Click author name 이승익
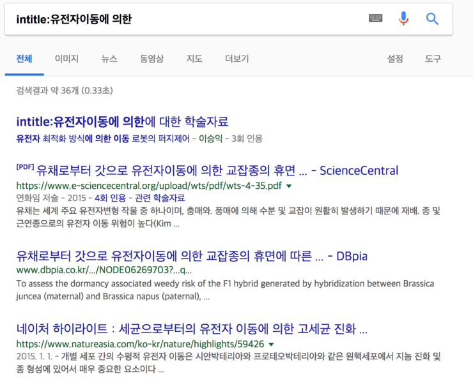This screenshot has width=473, height=381. click(210, 138)
